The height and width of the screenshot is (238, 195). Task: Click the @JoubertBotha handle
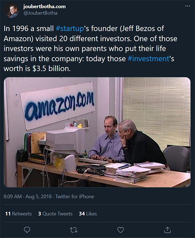pyautogui.click(x=40, y=13)
